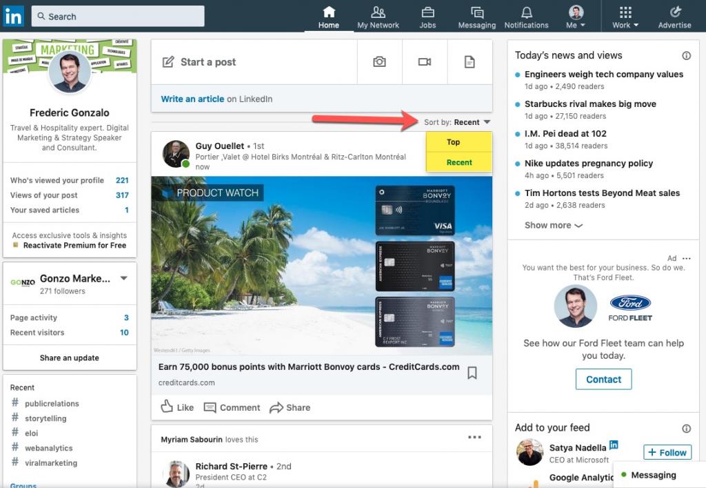This screenshot has height=488, width=706.
Task: Click the video camera icon in post box
Action: click(425, 62)
